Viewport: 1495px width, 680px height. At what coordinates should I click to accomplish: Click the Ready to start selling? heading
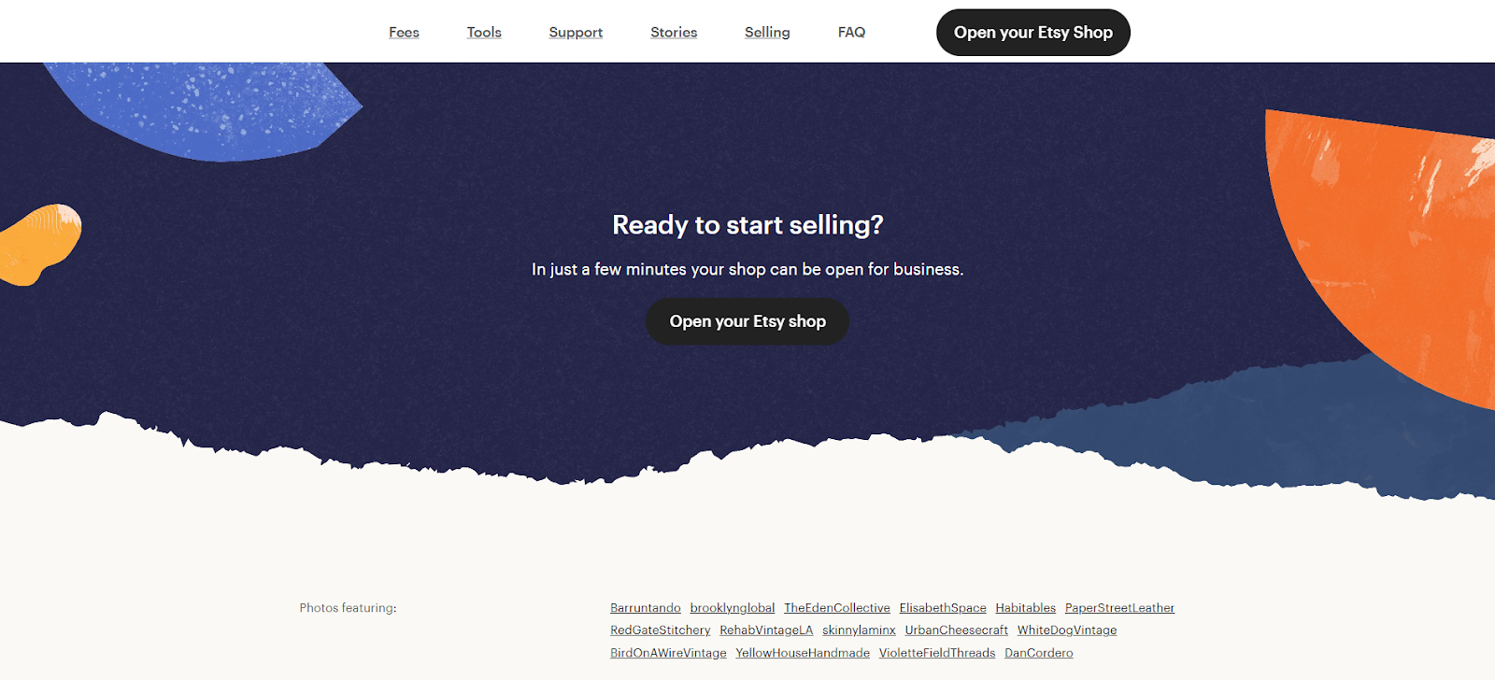(x=747, y=225)
